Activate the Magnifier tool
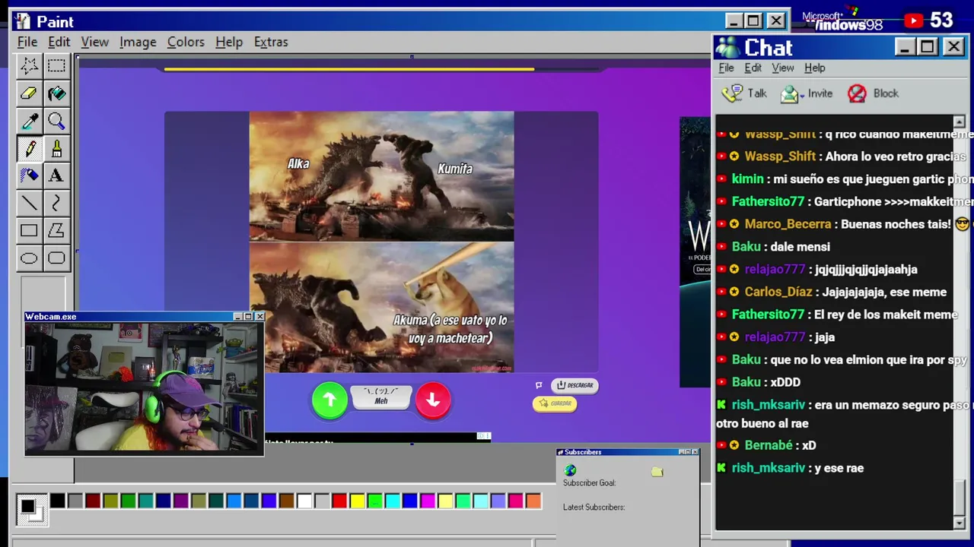Screen dimensions: 974x547 click(56, 121)
